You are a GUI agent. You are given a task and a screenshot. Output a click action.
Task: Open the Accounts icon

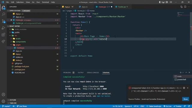[3, 94]
